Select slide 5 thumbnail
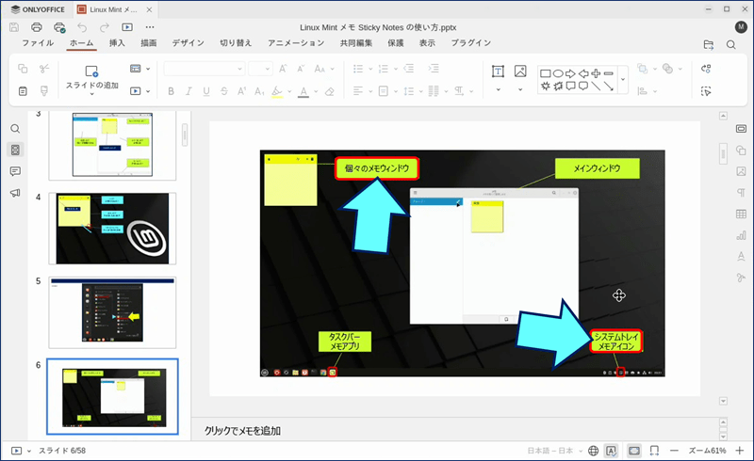754x461 pixels. (x=112, y=312)
